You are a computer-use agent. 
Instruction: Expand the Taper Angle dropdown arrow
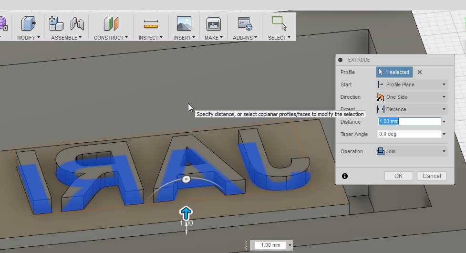click(x=444, y=134)
